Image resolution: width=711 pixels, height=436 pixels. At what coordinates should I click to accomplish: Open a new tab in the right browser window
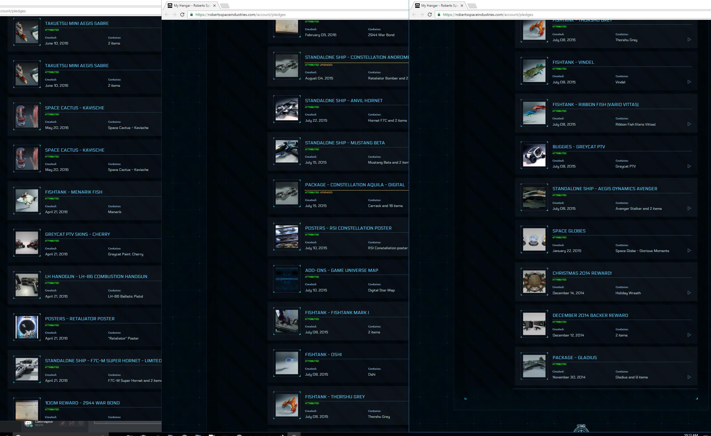(472, 6)
